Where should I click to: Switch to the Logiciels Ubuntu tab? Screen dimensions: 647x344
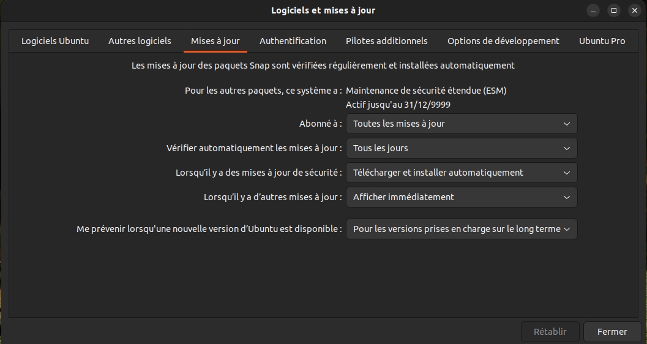point(55,41)
